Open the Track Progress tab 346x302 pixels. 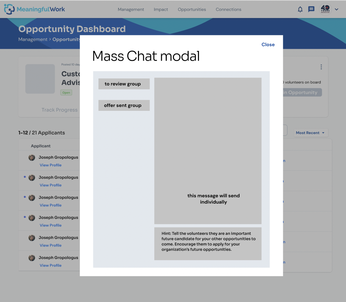click(x=60, y=110)
